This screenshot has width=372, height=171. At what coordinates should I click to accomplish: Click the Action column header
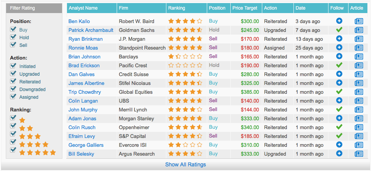pos(278,8)
